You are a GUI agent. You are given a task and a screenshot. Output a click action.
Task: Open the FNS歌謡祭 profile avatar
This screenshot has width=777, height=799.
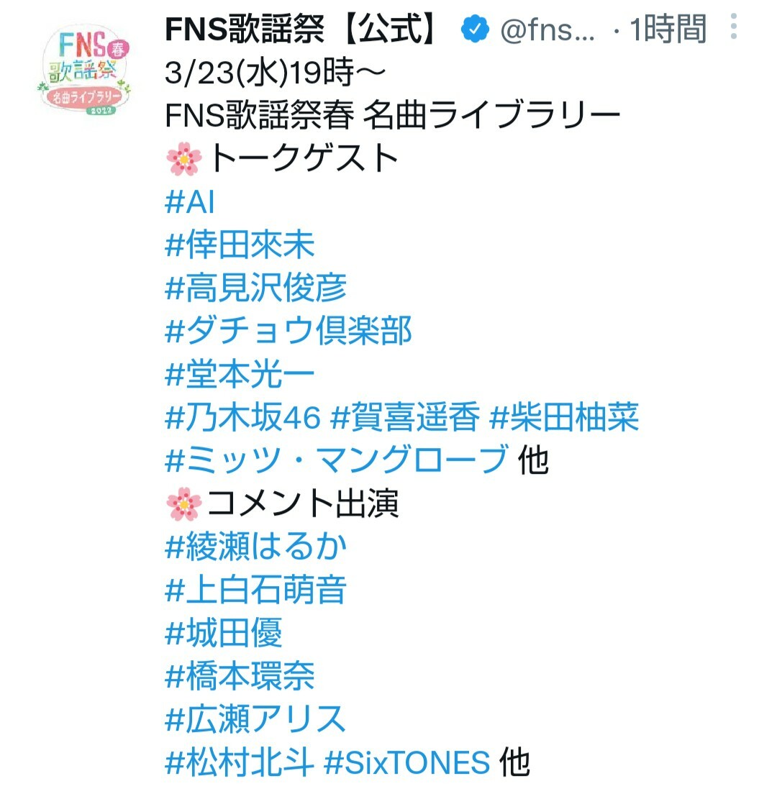[x=85, y=70]
